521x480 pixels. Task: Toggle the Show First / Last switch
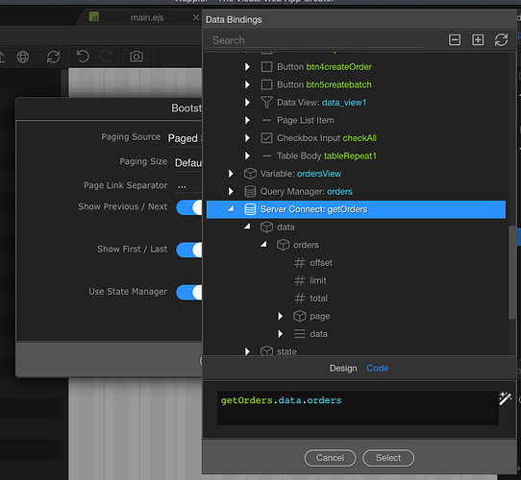189,250
